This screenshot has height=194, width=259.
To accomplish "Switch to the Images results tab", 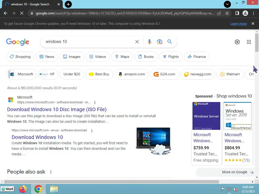I will (72, 57).
